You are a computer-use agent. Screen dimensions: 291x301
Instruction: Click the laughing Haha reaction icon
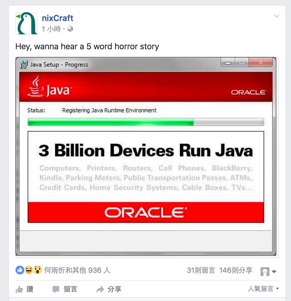[29, 270]
